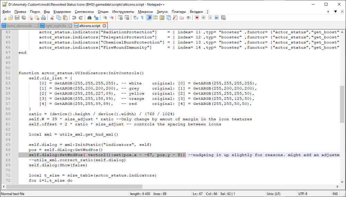Viewport: 346px width, 197px height.
Task: Click the New file toolbar icon
Action: pos(4,18)
